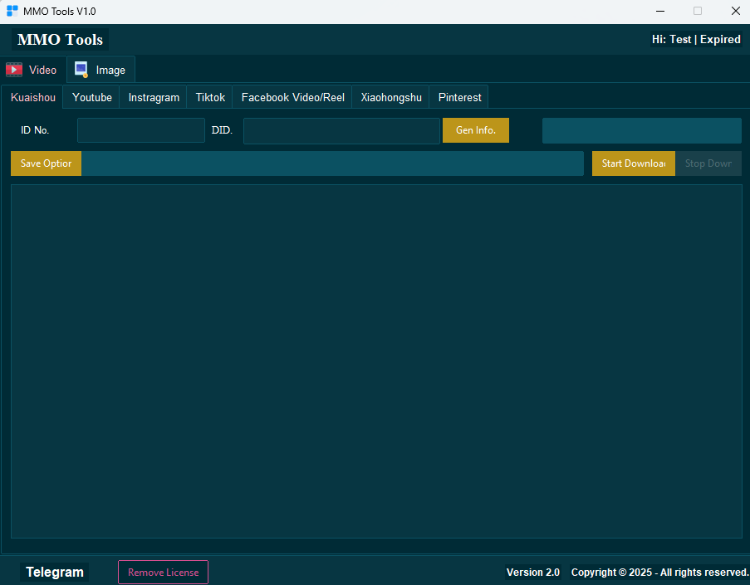Select the Kuaishou tab
The image size is (750, 585).
tap(32, 98)
